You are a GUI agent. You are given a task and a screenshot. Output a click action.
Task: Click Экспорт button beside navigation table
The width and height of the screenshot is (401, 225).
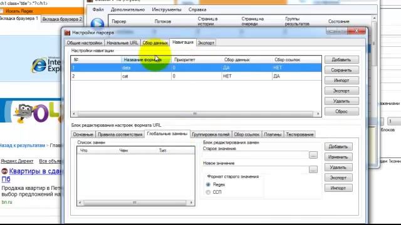341,91
